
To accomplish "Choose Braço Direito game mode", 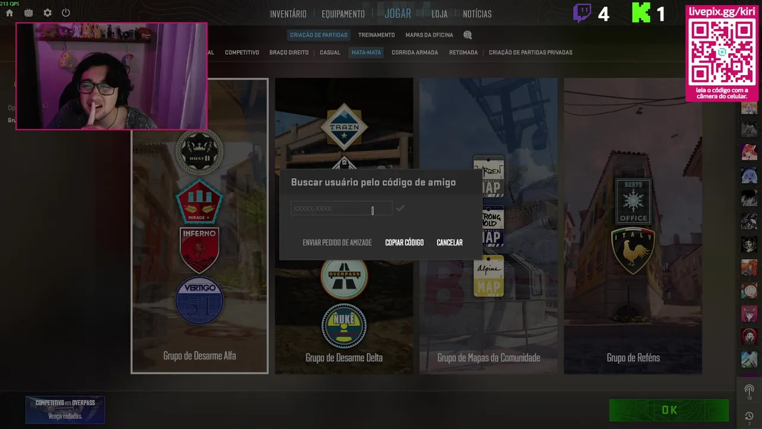I will pyautogui.click(x=289, y=52).
